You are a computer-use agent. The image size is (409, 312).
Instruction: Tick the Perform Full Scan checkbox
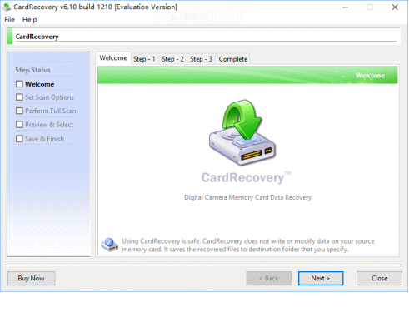(19, 111)
